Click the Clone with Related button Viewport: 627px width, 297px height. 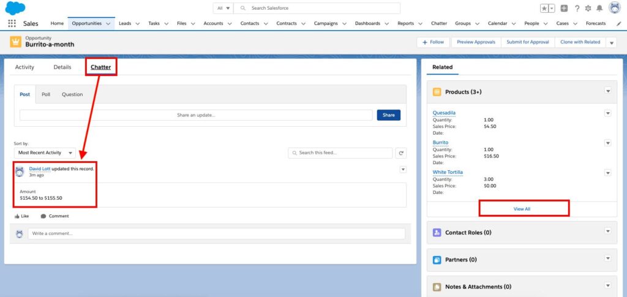tap(580, 42)
